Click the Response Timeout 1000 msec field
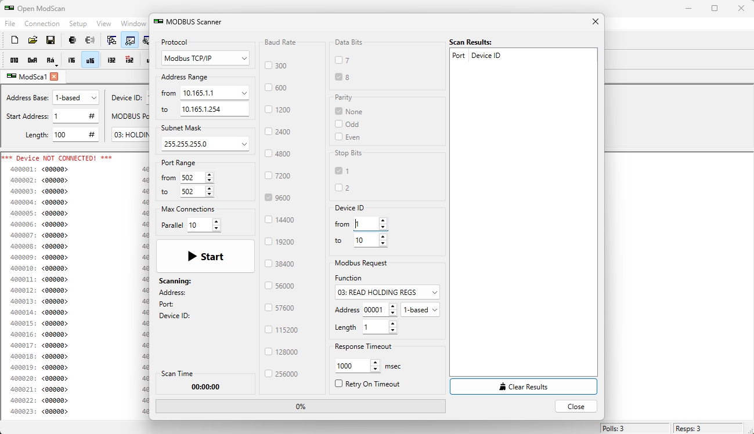The image size is (754, 434). pos(353,366)
